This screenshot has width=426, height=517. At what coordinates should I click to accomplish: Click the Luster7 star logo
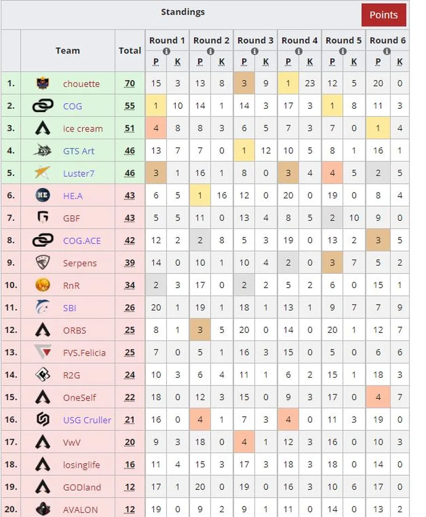(x=42, y=173)
